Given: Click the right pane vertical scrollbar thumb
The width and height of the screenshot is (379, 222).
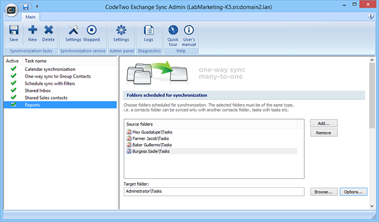Looking at the screenshot, I should click(x=372, y=96).
